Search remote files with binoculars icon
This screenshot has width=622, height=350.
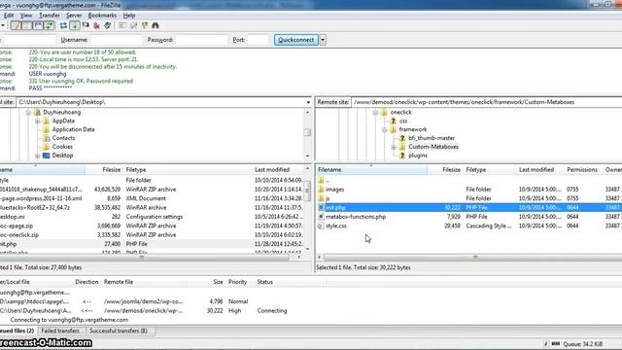(x=155, y=25)
